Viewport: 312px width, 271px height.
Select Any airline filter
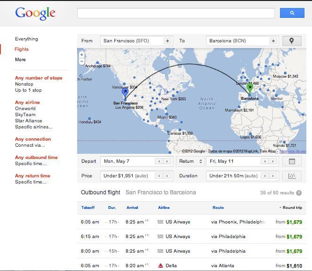[27, 102]
